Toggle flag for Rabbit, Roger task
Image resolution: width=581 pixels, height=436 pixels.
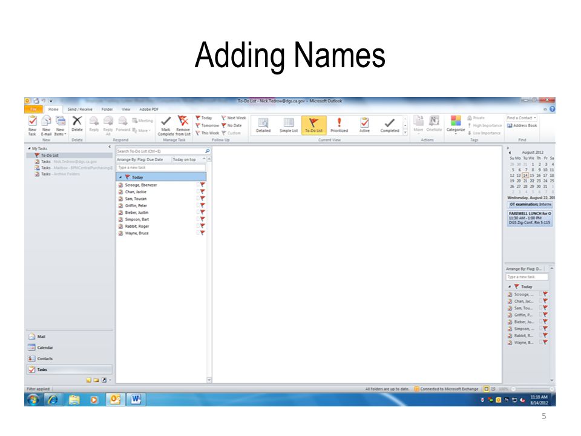[202, 226]
